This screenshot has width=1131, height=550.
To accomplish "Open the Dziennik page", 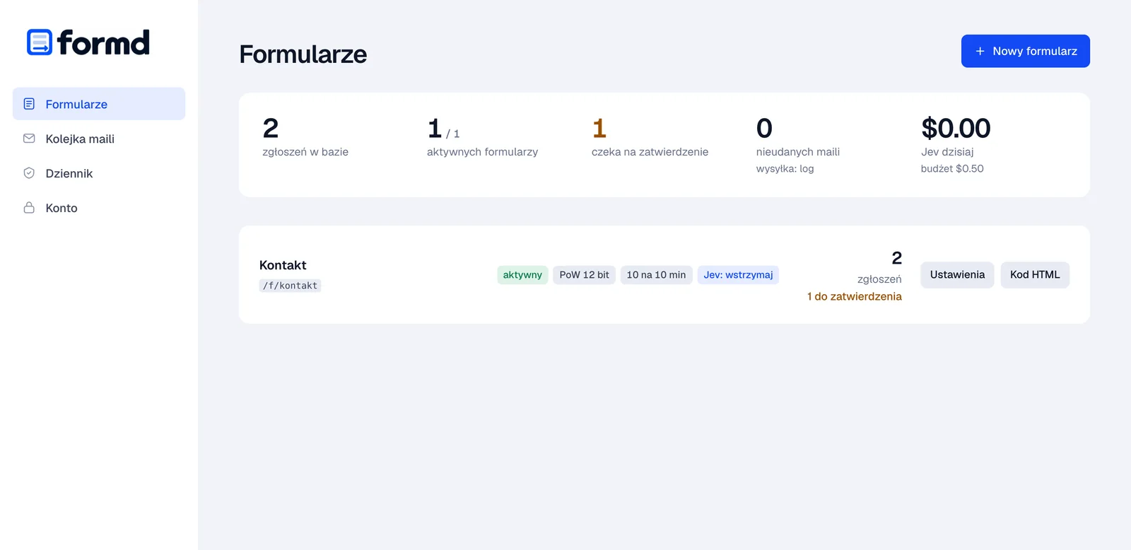I will click(99, 173).
